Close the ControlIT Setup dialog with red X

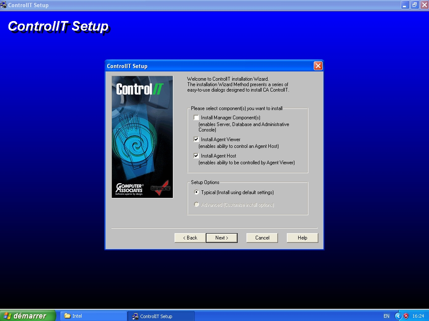[x=318, y=66]
